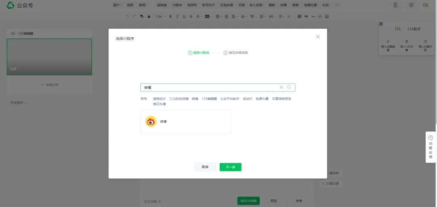Open the 收入变现 menu
Image resolution: width=437 pixels, height=207 pixels.
[257, 5]
